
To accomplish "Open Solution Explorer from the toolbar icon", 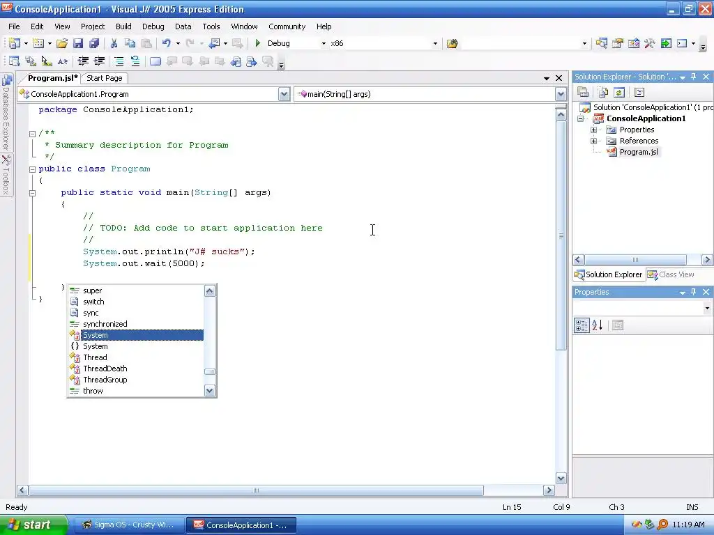I will [602, 43].
